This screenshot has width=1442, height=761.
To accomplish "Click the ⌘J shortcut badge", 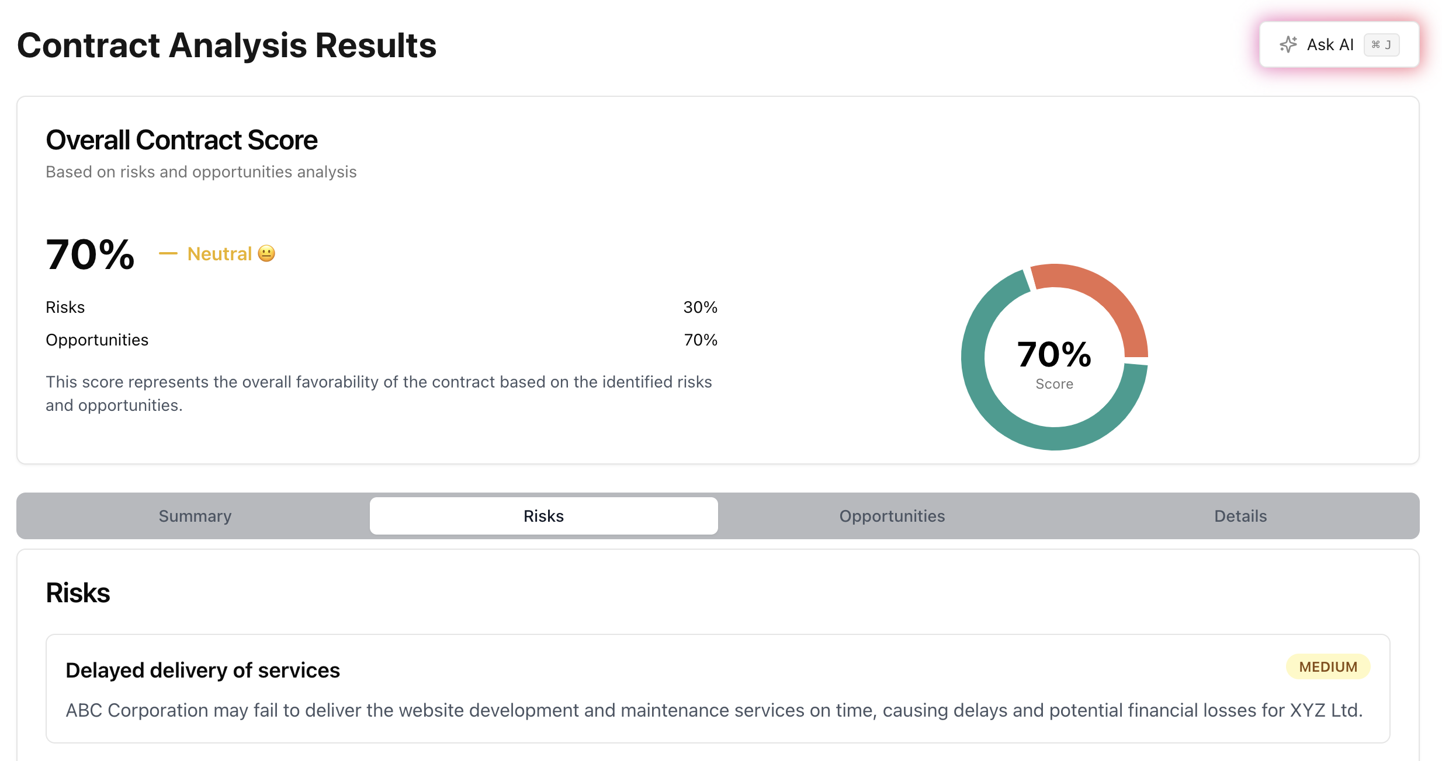I will click(x=1381, y=45).
